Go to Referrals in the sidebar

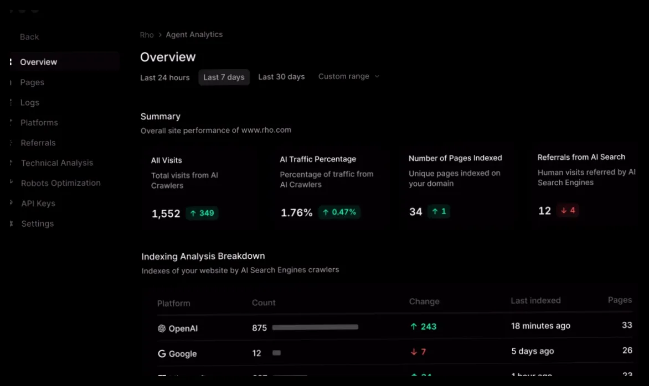(x=38, y=143)
